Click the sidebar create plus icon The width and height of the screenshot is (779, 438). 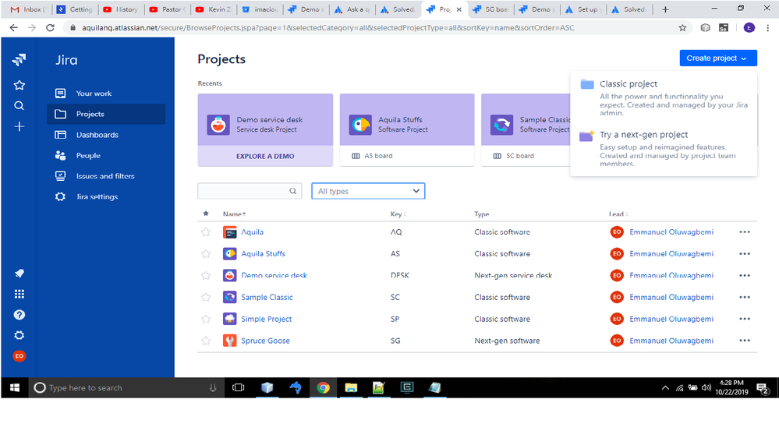(x=19, y=126)
